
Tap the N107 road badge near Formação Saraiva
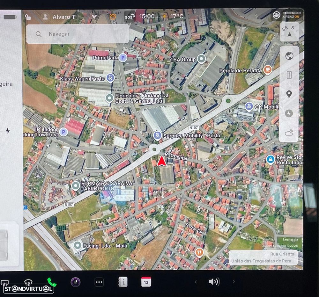[x=69, y=205]
